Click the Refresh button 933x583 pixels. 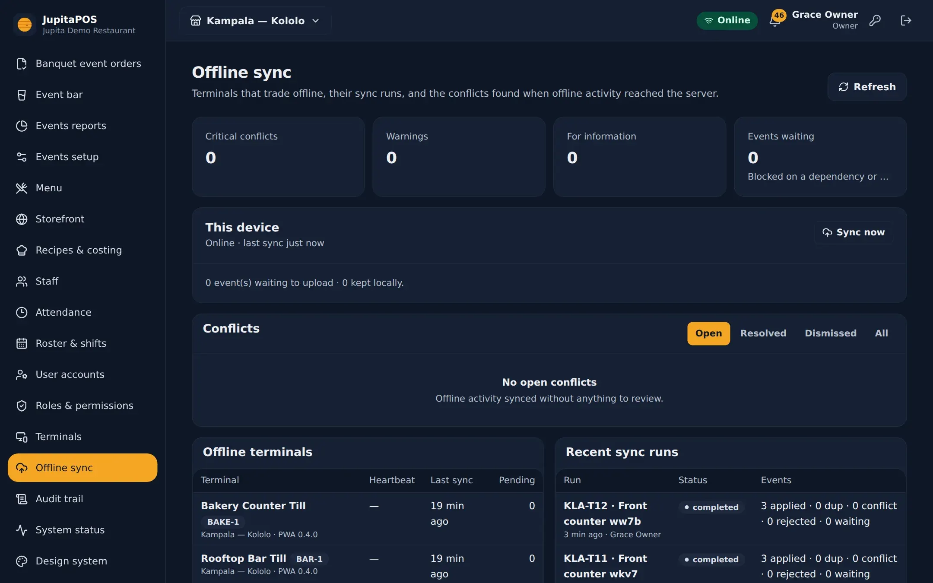click(x=867, y=87)
